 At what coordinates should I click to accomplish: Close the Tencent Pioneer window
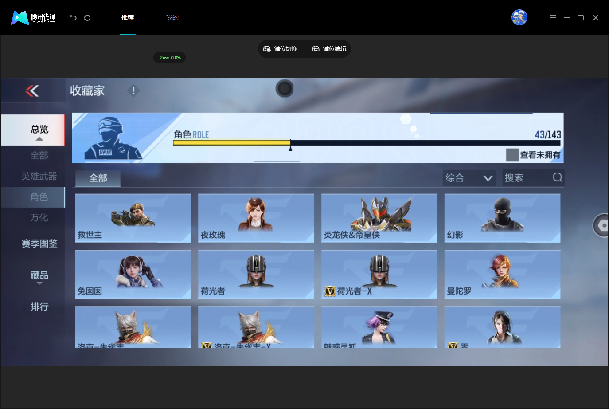coord(596,18)
